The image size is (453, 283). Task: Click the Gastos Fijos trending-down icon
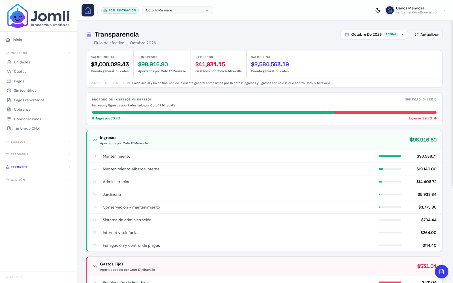point(95,266)
